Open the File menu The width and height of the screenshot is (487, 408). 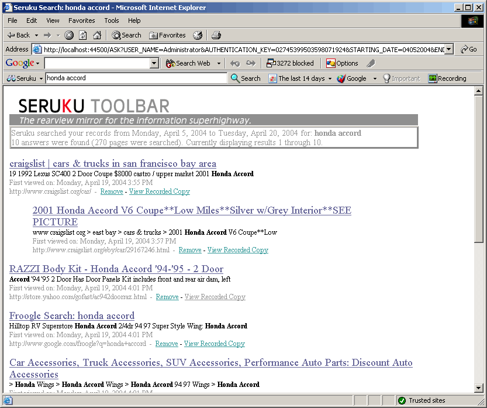12,20
